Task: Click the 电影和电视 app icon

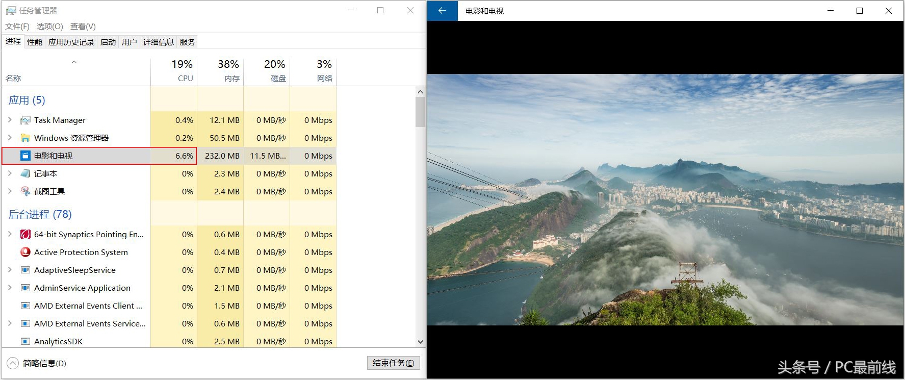Action: click(25, 156)
